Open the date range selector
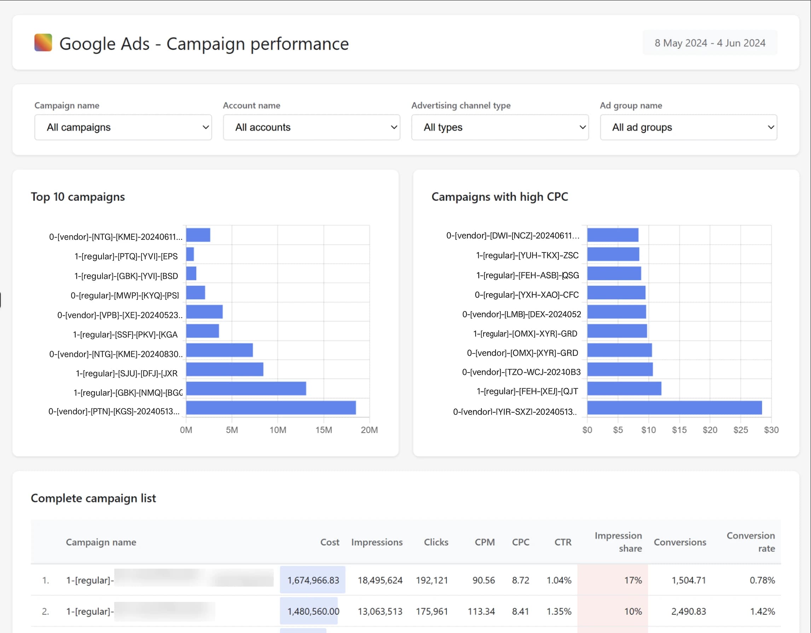This screenshot has height=633, width=811. (x=709, y=43)
